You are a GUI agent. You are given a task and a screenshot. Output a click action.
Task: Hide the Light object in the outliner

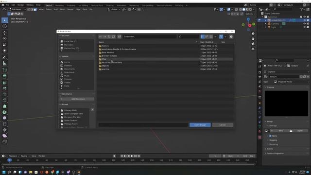point(305,27)
